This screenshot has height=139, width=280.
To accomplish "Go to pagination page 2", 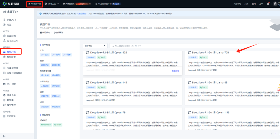I will point(279,134).
